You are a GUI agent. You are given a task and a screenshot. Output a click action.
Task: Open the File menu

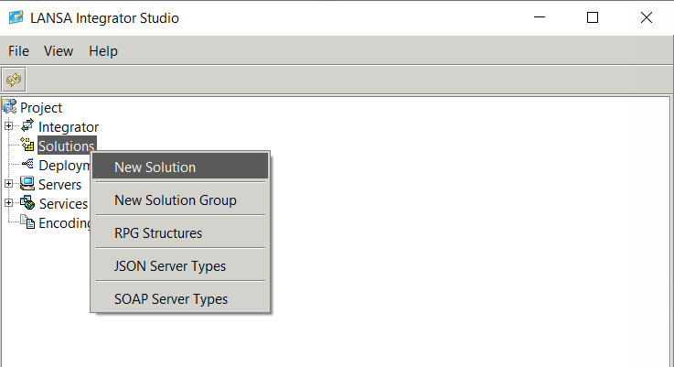point(18,51)
